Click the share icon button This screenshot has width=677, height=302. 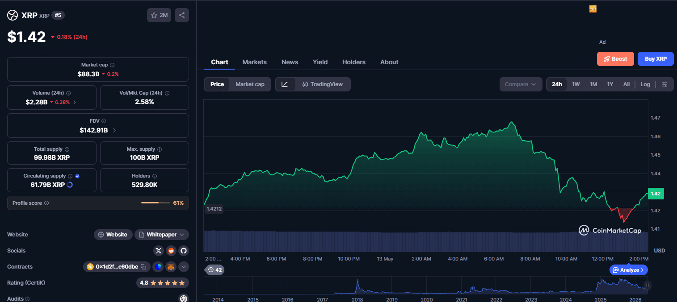coord(182,15)
